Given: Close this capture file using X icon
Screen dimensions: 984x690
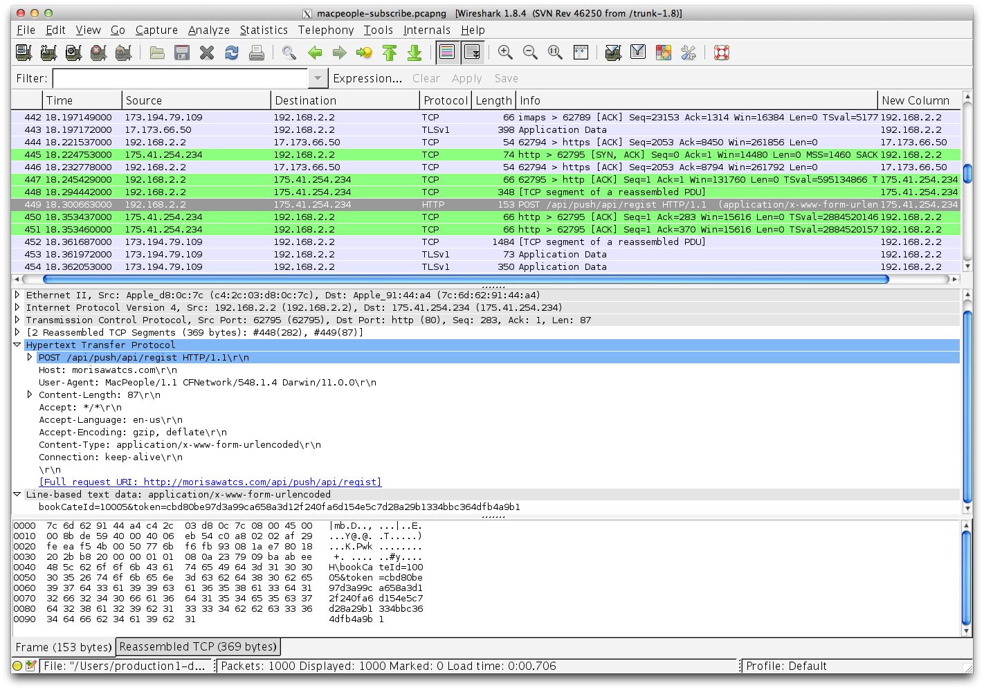Looking at the screenshot, I should click(x=207, y=53).
